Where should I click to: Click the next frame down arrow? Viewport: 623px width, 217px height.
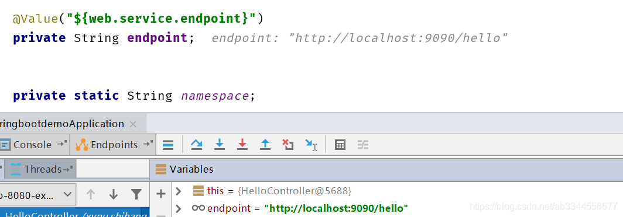point(114,194)
